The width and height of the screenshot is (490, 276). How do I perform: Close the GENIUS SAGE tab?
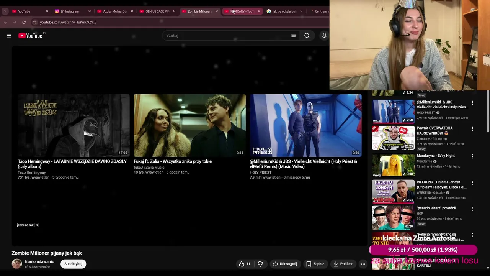174,11
